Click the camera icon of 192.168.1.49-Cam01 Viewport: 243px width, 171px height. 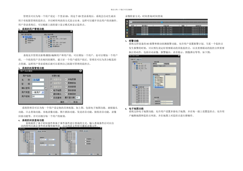[51, 42]
